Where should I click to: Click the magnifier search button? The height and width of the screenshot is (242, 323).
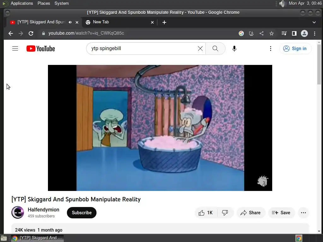click(x=215, y=49)
